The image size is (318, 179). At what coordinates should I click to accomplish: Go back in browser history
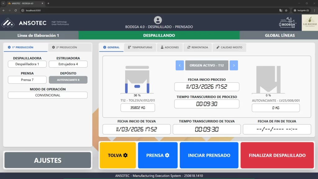[4, 10]
